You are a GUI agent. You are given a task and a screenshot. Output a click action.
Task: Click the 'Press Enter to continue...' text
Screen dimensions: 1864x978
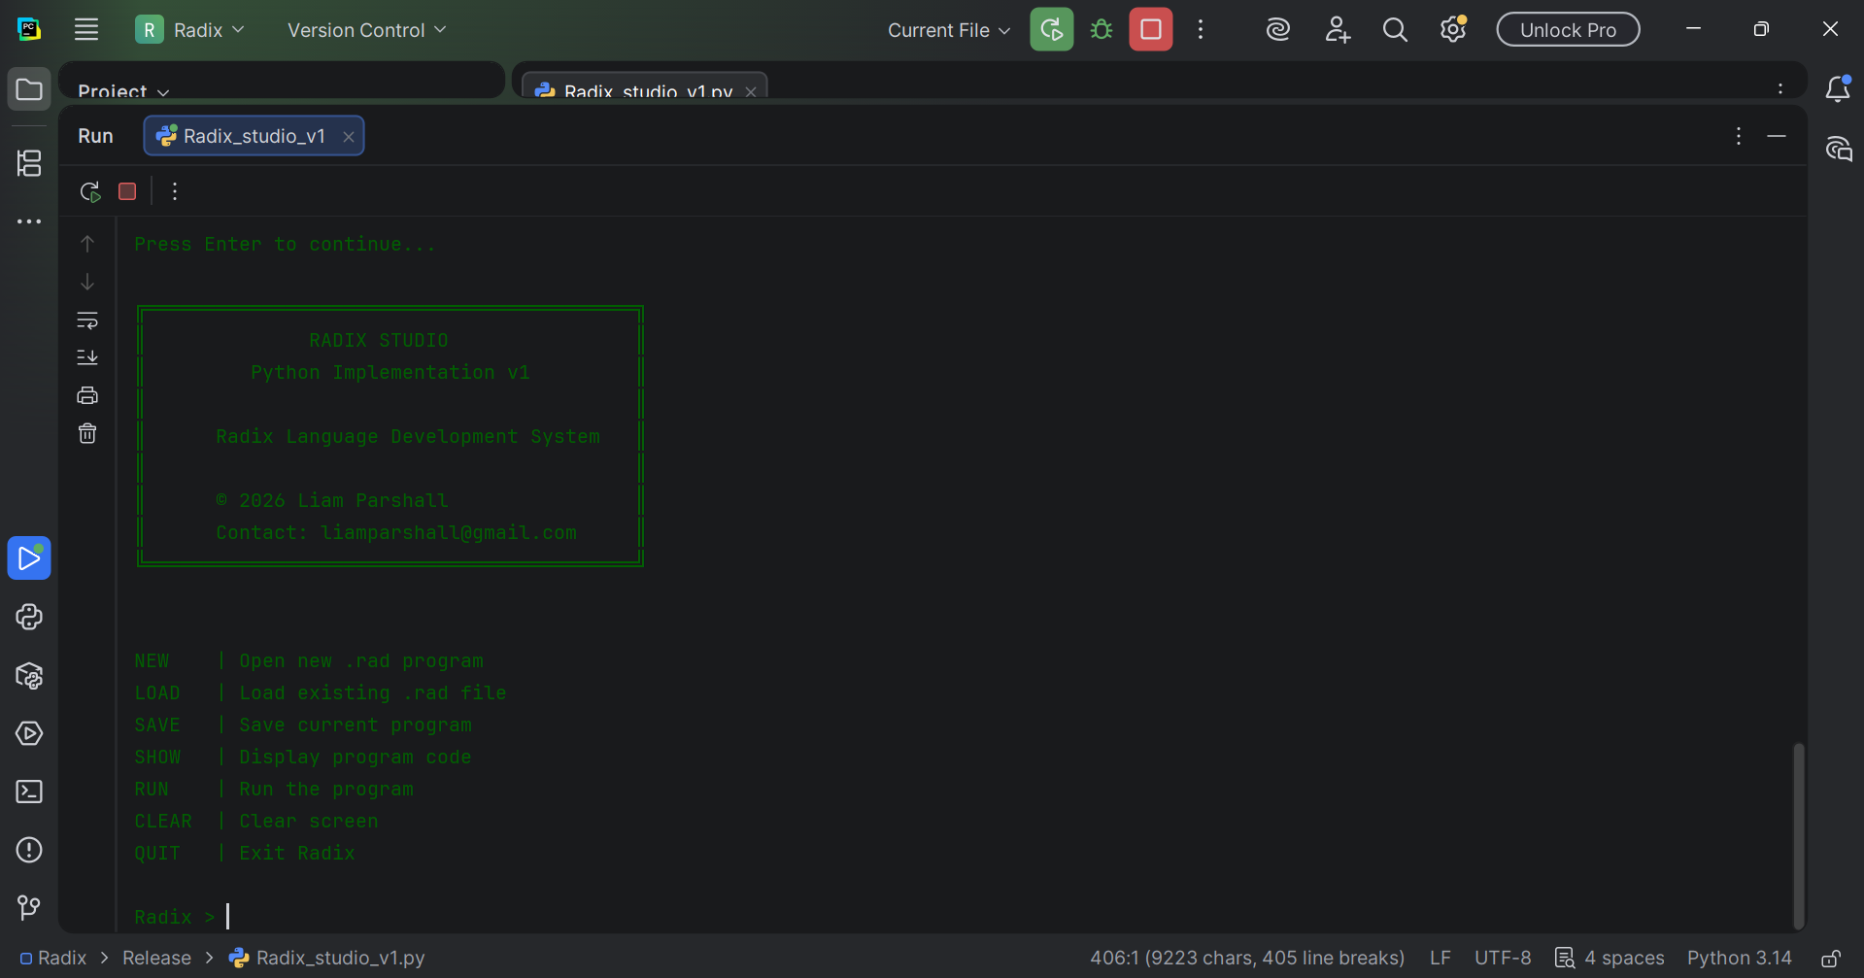(x=286, y=244)
